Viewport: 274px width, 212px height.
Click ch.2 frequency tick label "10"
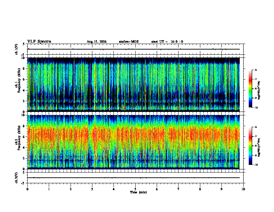click(24, 115)
